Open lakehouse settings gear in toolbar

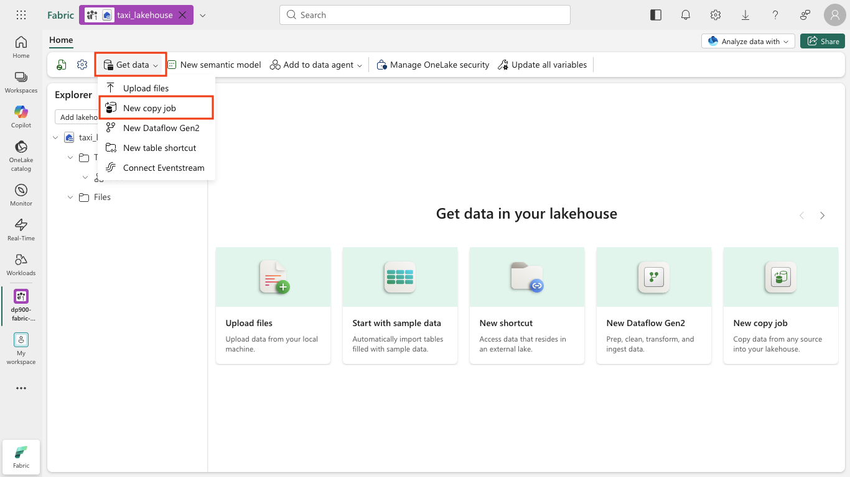pos(82,65)
